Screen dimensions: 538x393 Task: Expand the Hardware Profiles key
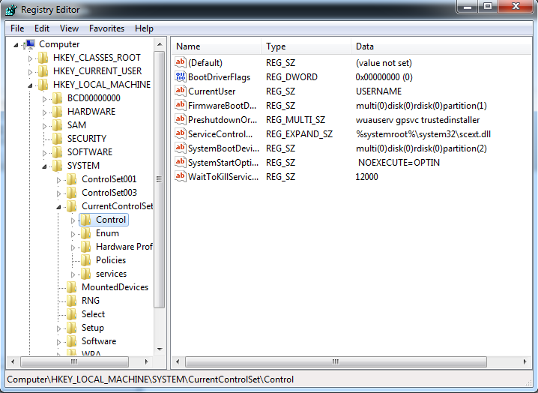click(x=73, y=247)
